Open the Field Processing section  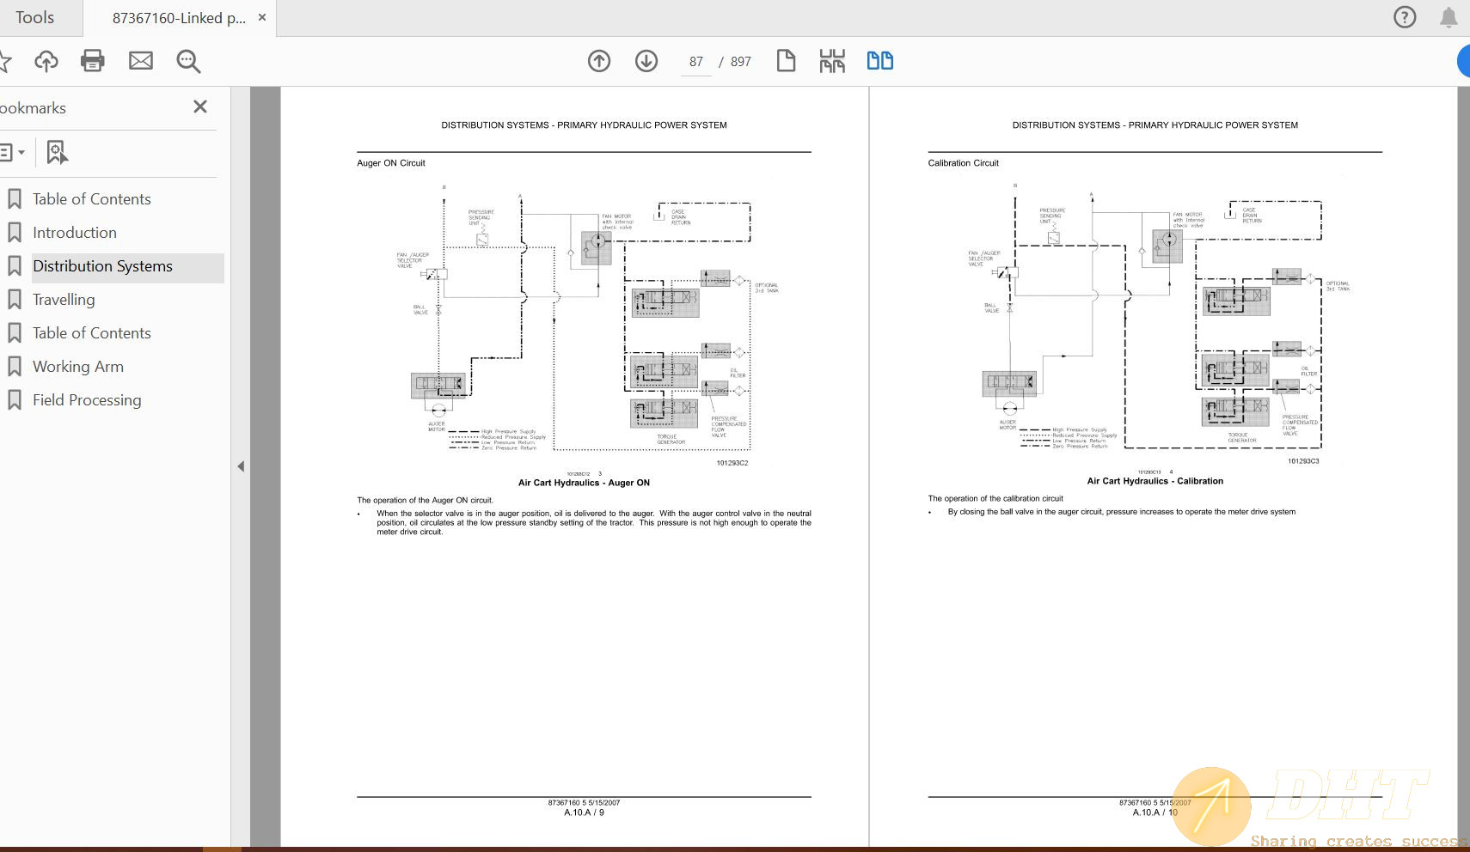86,399
